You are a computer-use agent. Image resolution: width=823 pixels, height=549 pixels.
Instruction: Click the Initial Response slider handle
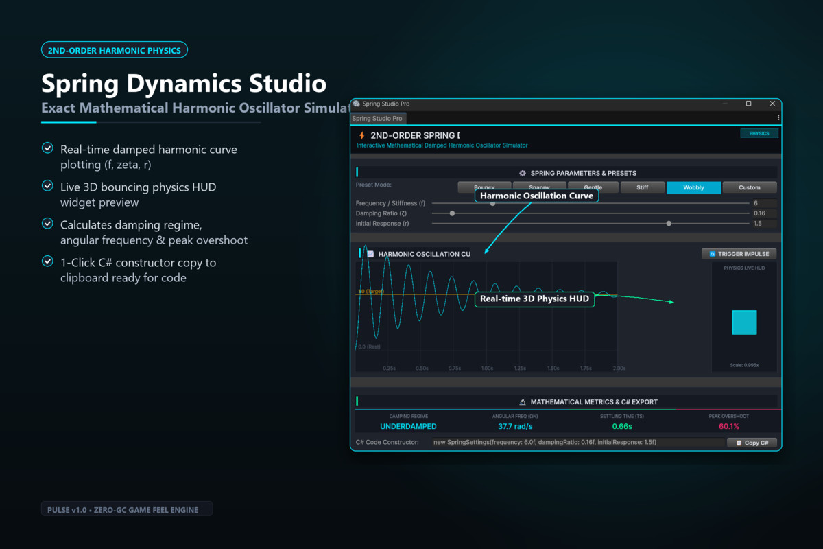point(669,224)
